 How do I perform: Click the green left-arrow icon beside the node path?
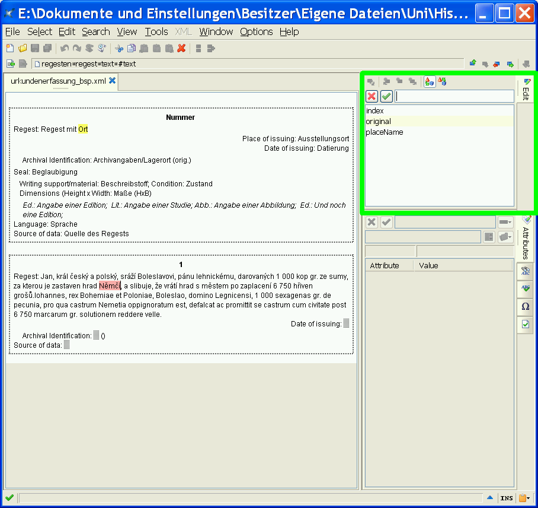pyautogui.click(x=11, y=63)
